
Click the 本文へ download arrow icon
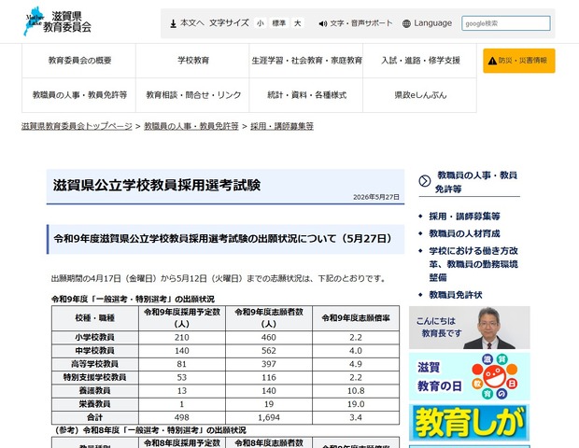coord(173,23)
